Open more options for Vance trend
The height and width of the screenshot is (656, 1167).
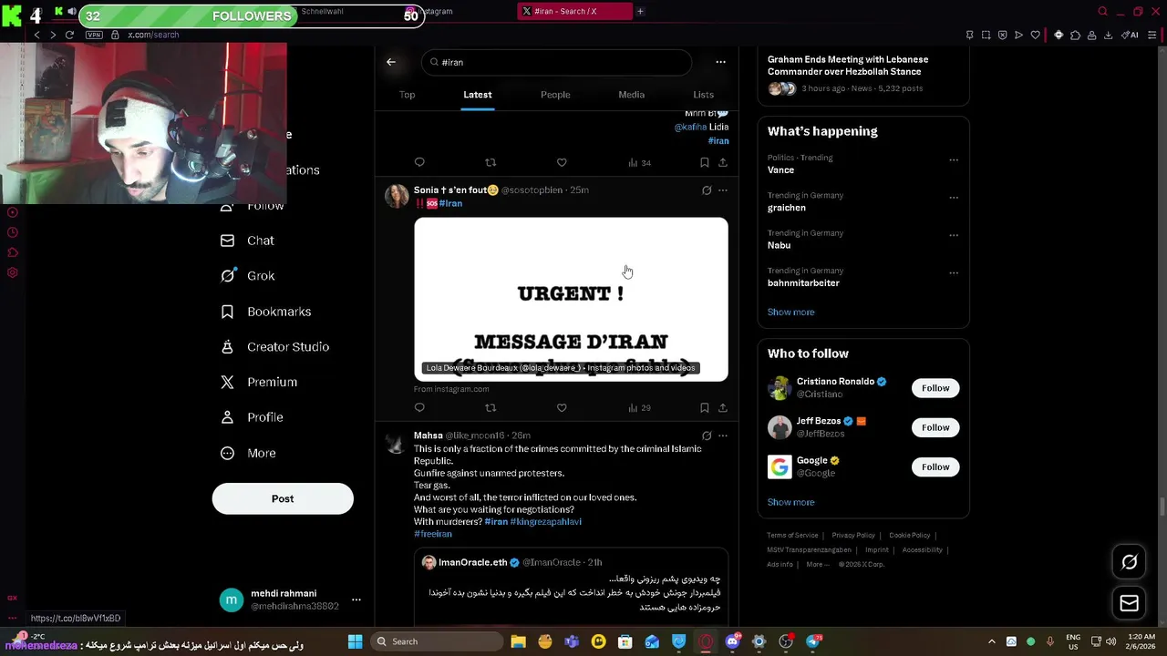point(954,159)
